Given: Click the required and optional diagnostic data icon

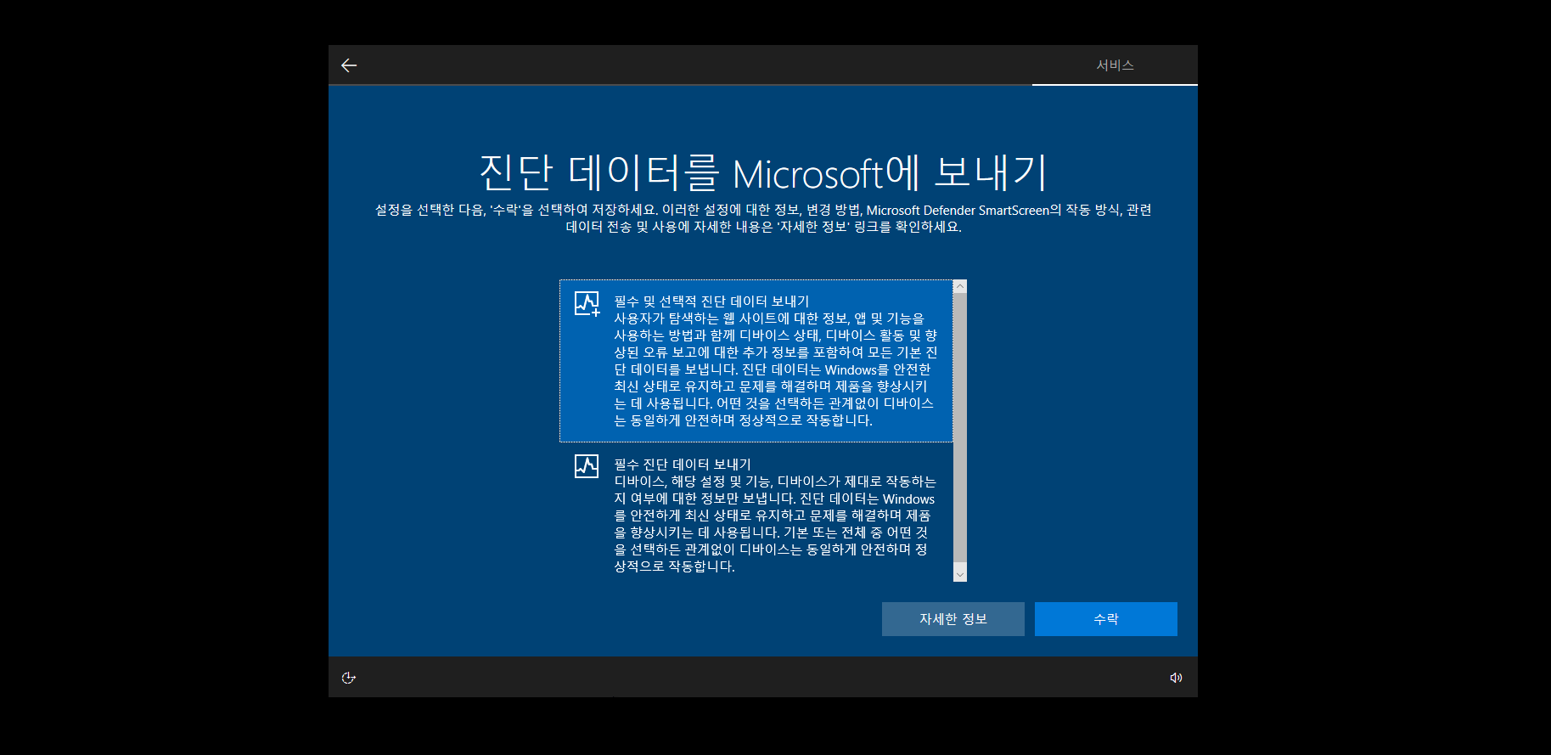Looking at the screenshot, I should [587, 303].
